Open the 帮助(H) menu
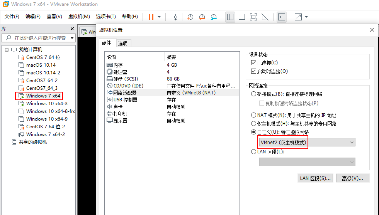379x215 pixels. tap(130, 17)
